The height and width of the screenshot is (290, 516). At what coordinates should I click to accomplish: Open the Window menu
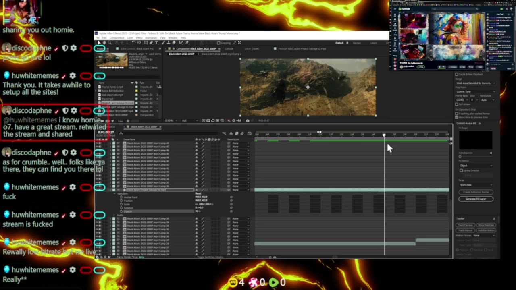[173, 38]
